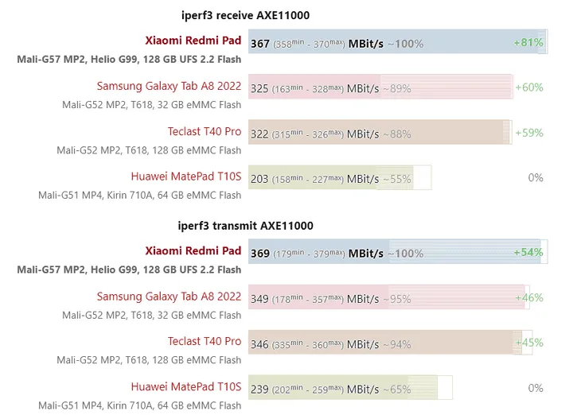Select the 322 MBit/s receive result bar

click(380, 134)
